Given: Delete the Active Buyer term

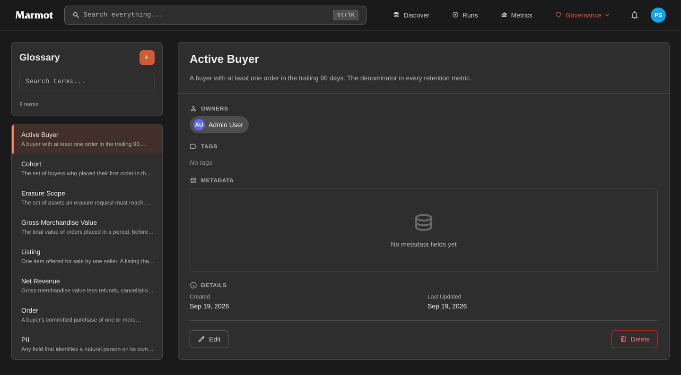Looking at the screenshot, I should [635, 339].
